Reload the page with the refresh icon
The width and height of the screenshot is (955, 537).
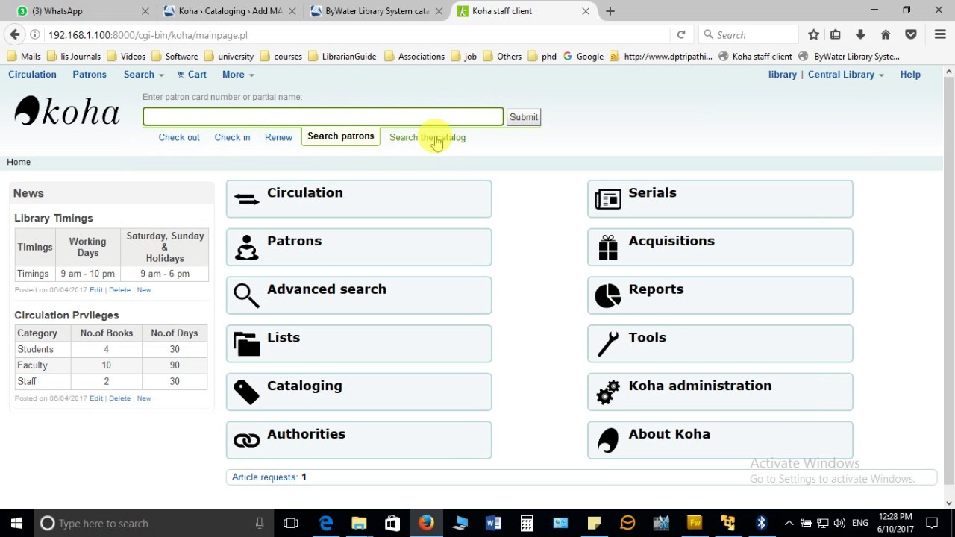pyautogui.click(x=681, y=35)
